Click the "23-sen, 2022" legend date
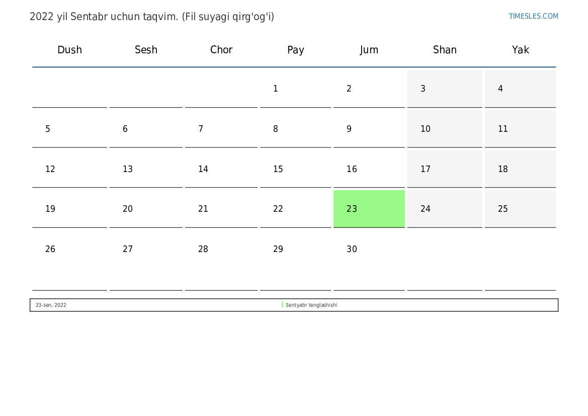Image resolution: width=588 pixels, height=416 pixels. 51,305
